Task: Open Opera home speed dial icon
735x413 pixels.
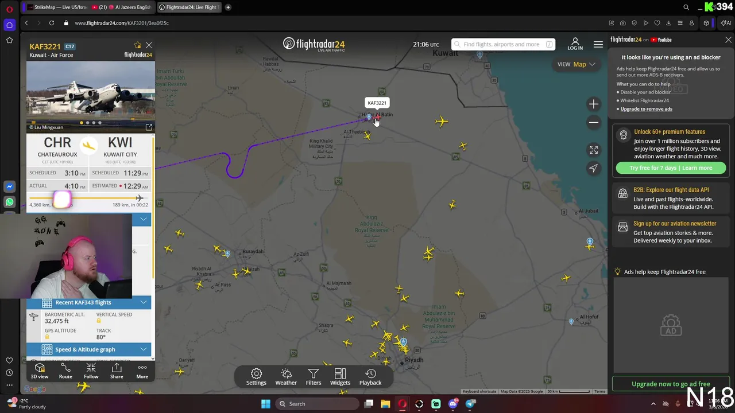Action: click(9, 25)
